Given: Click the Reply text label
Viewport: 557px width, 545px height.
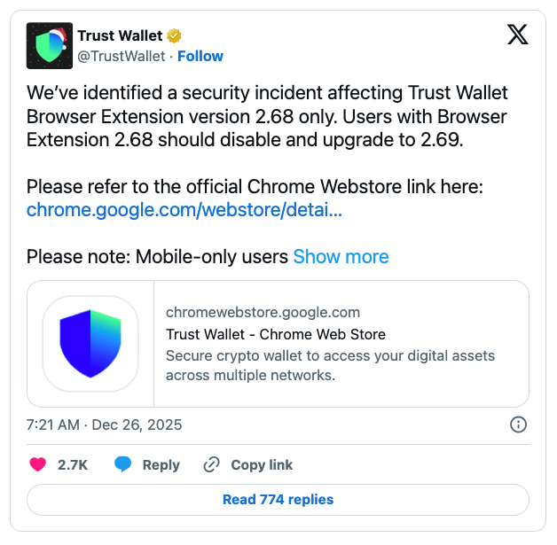Looking at the screenshot, I should click(x=161, y=464).
